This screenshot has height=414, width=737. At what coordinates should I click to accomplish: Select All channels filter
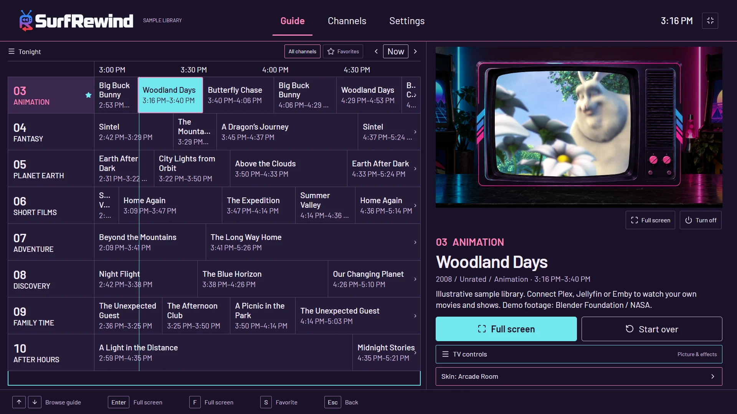click(x=302, y=51)
